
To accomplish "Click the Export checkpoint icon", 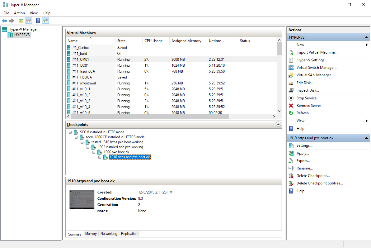I will tap(291, 160).
